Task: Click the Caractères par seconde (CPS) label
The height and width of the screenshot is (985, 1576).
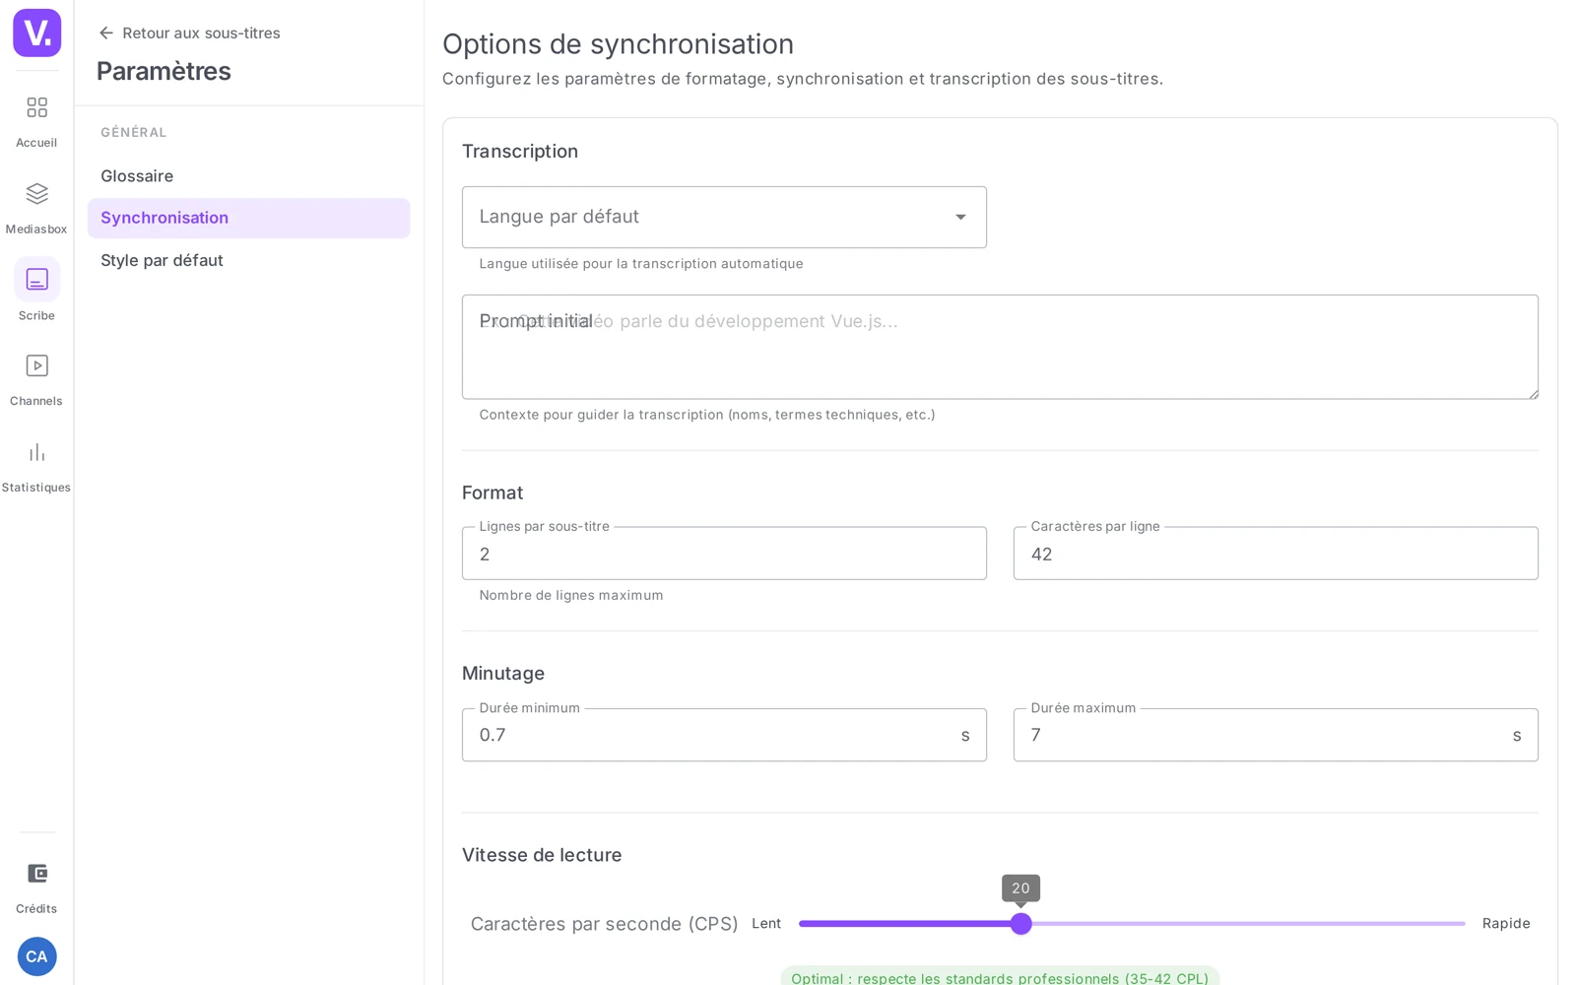Action: (x=604, y=924)
